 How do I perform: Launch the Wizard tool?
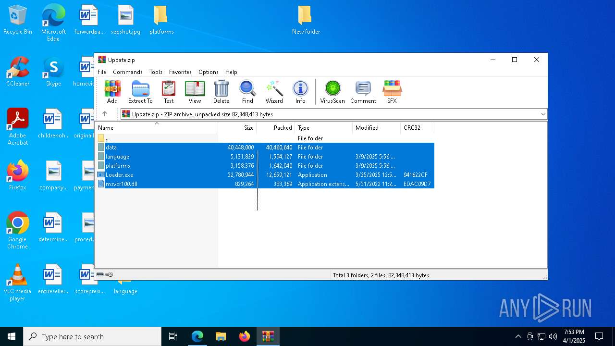click(x=274, y=92)
